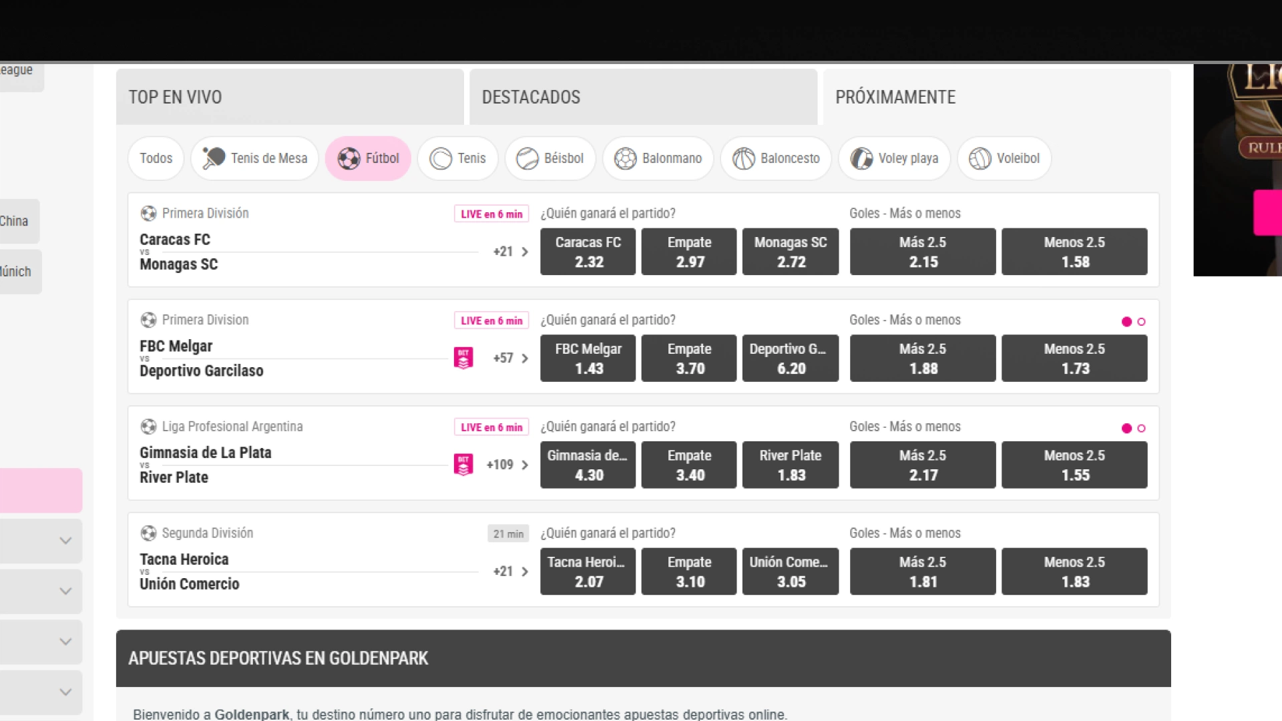Bet on Gimnasia de La Plata at 4.30
The height and width of the screenshot is (721, 1282).
(588, 465)
